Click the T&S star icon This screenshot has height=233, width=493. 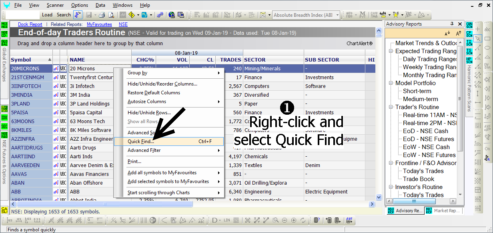click(396, 15)
